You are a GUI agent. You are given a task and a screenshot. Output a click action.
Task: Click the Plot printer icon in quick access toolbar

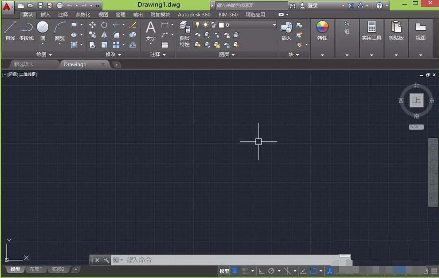(59, 5)
